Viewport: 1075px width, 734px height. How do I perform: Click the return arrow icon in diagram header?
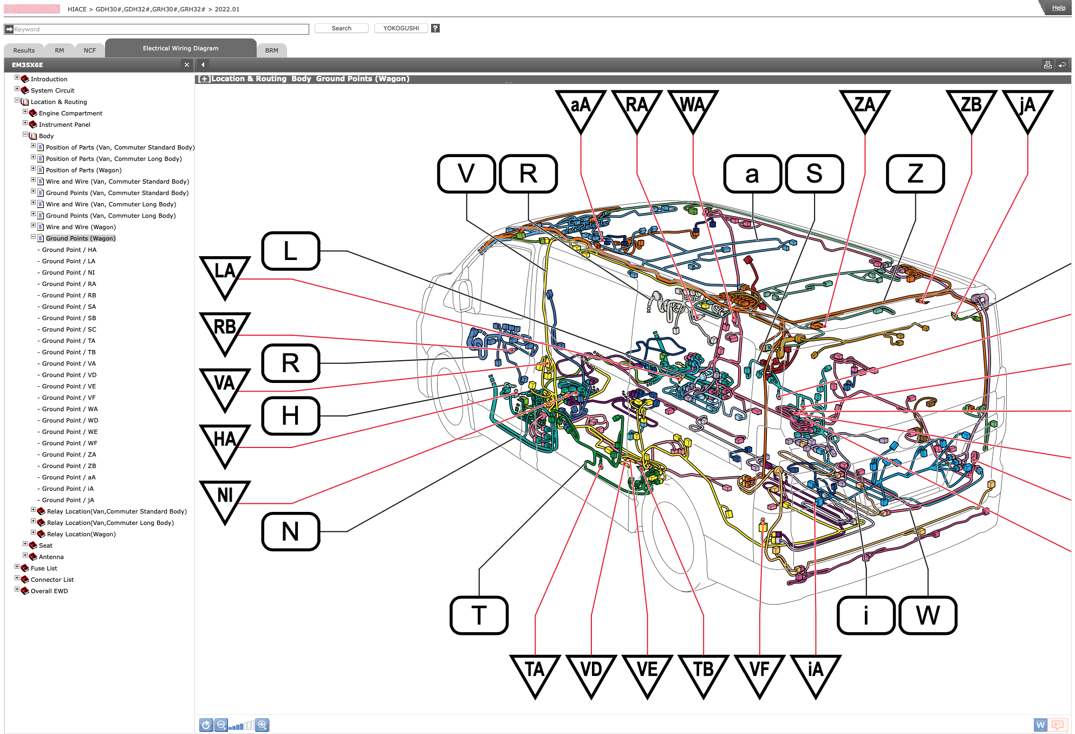tap(1062, 65)
